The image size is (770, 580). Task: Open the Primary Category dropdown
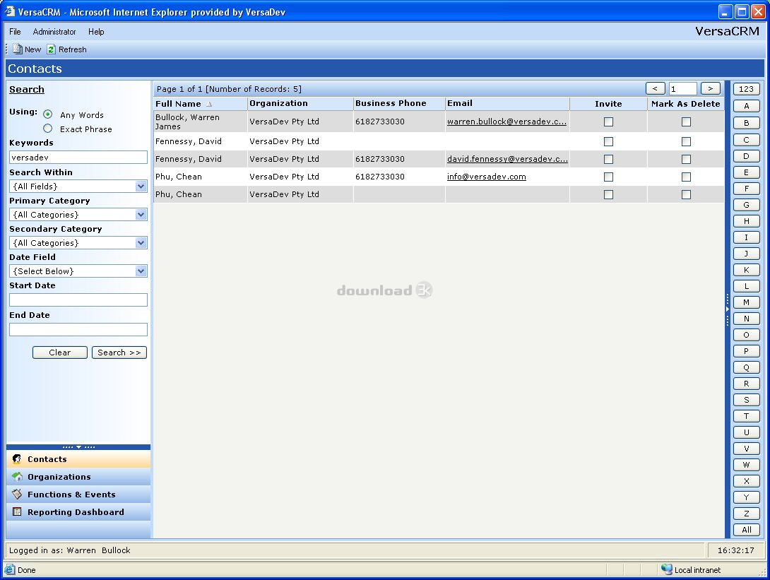click(x=141, y=215)
